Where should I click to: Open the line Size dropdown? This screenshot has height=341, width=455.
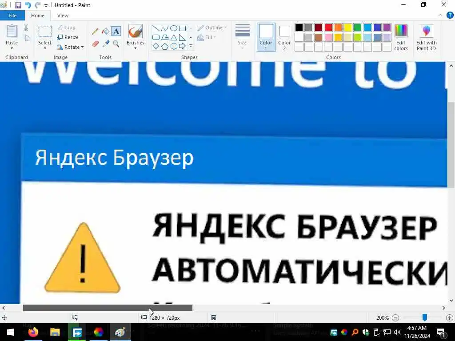[242, 36]
